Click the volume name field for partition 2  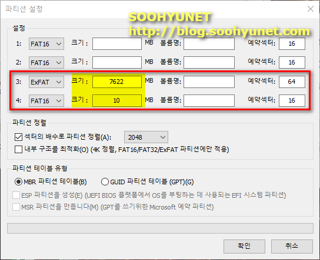click(209, 62)
